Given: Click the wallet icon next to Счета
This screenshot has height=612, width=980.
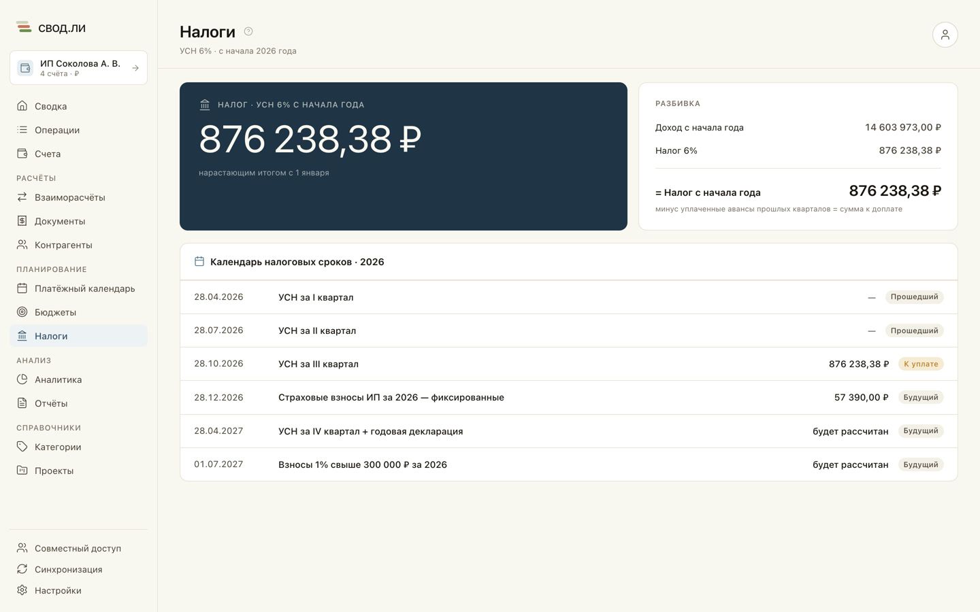Looking at the screenshot, I should 22,154.
